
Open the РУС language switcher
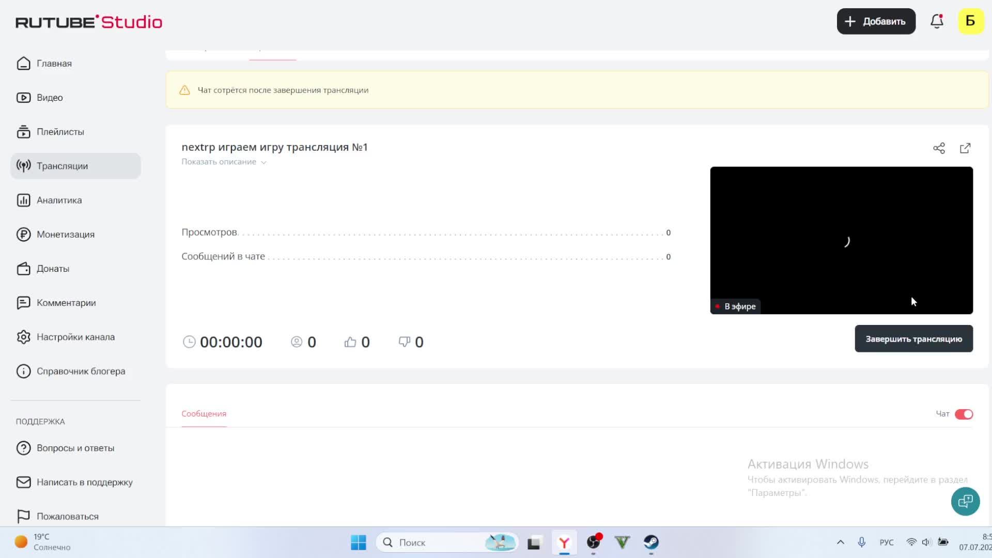pos(886,542)
